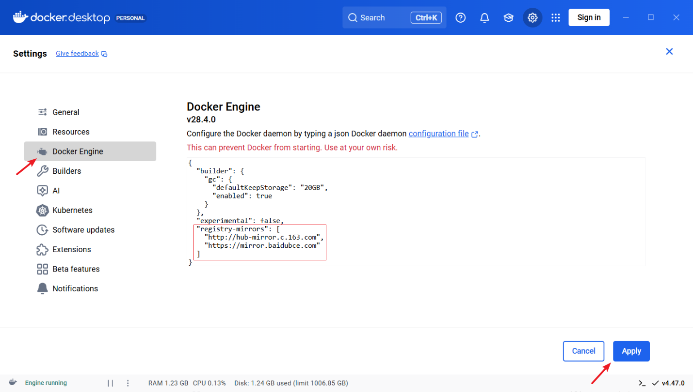Open the notifications bell in header
This screenshot has width=693, height=392.
(x=484, y=17)
